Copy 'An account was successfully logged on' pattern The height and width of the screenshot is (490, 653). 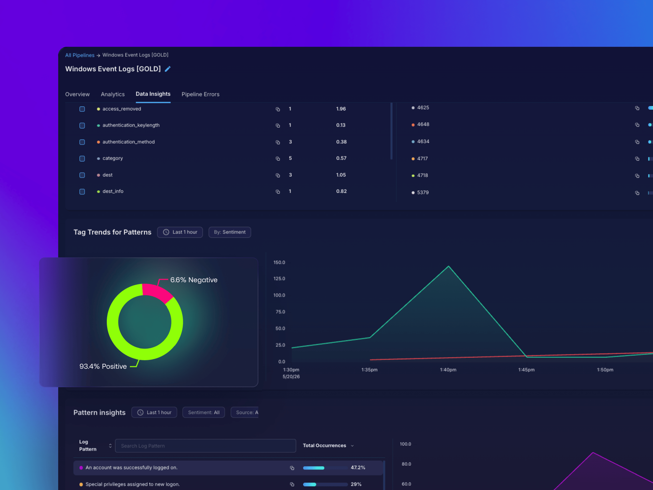pos(292,468)
